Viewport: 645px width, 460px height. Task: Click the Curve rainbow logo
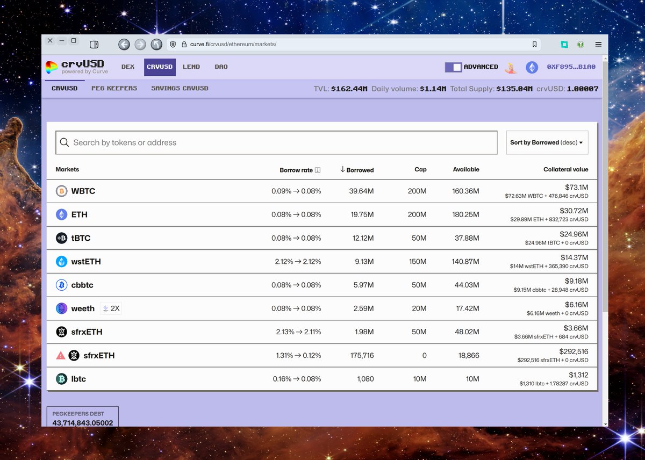[x=52, y=67]
